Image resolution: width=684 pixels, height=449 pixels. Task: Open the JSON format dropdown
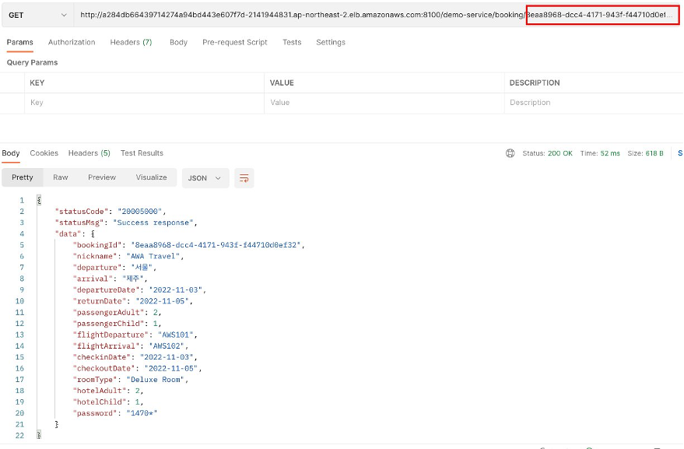click(205, 178)
